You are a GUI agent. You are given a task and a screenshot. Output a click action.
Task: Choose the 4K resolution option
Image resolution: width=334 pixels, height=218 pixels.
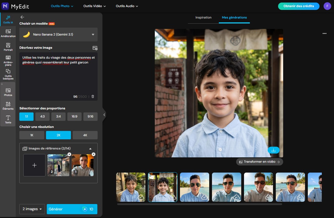85,135
